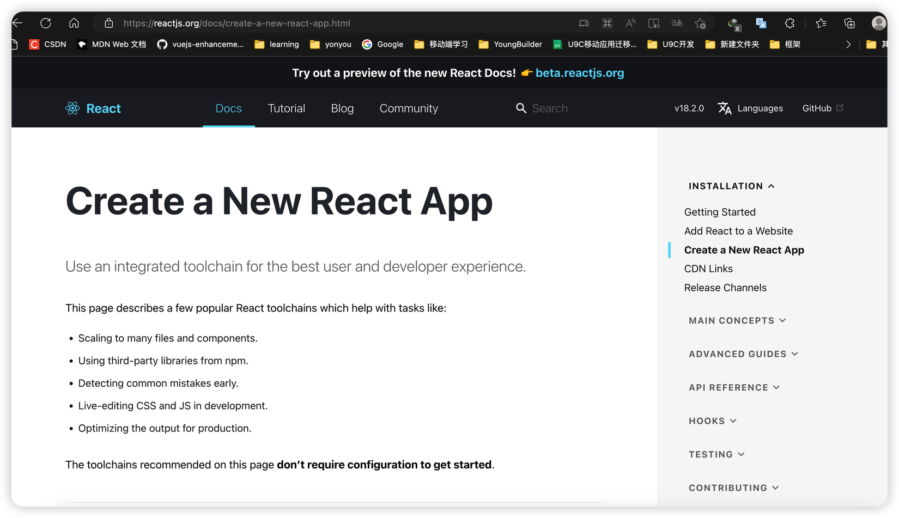Open the vuejs-enhanceme... GitHub bookmark
This screenshot has height=518, width=899.
201,44
